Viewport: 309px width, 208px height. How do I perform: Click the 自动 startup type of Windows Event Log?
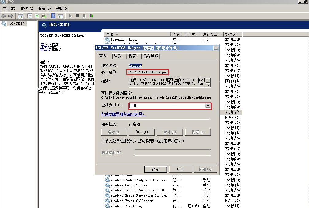tap(206, 206)
